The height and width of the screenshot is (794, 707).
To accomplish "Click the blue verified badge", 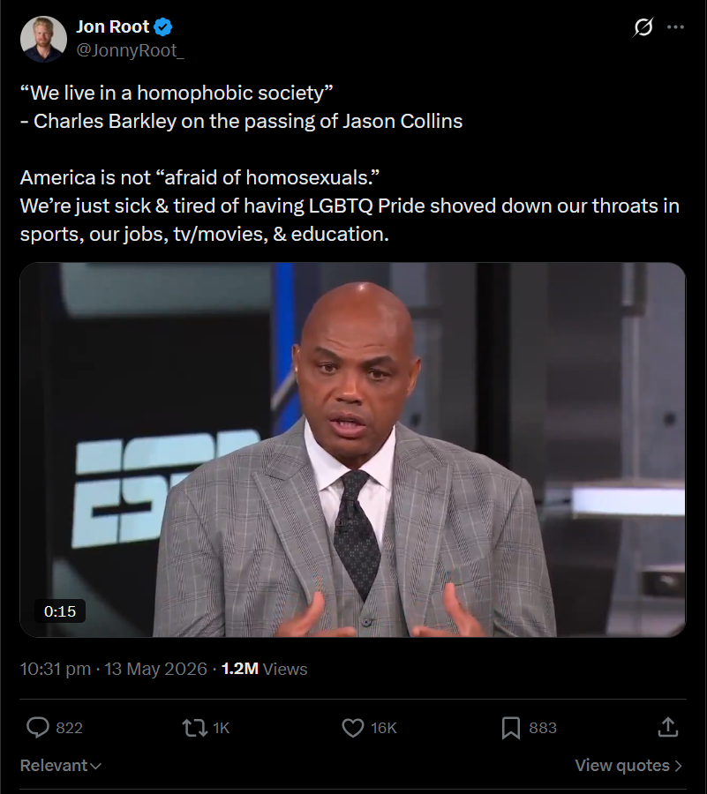I will pos(163,26).
